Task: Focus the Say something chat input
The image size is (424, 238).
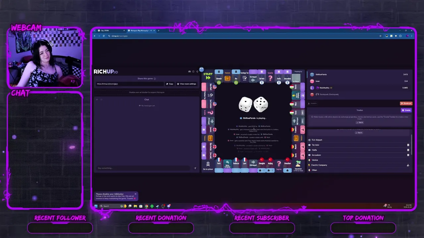Action: 144,168
